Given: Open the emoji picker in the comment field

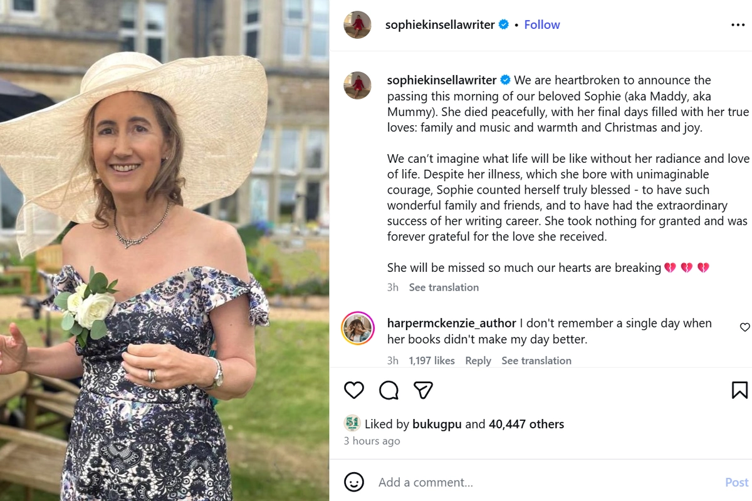Looking at the screenshot, I should (354, 482).
